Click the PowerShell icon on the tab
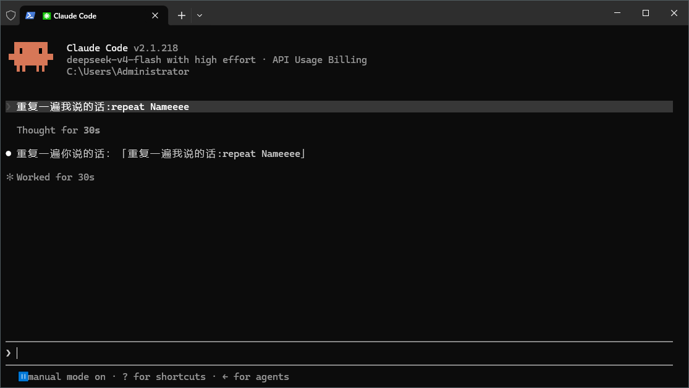The width and height of the screenshot is (689, 388). tap(30, 15)
